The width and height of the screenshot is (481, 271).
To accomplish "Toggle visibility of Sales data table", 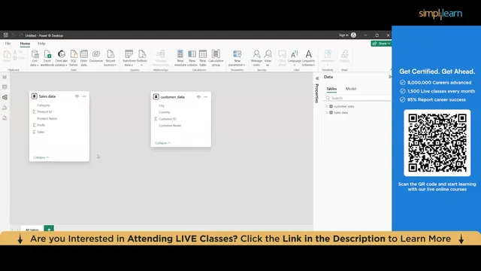I will click(77, 96).
